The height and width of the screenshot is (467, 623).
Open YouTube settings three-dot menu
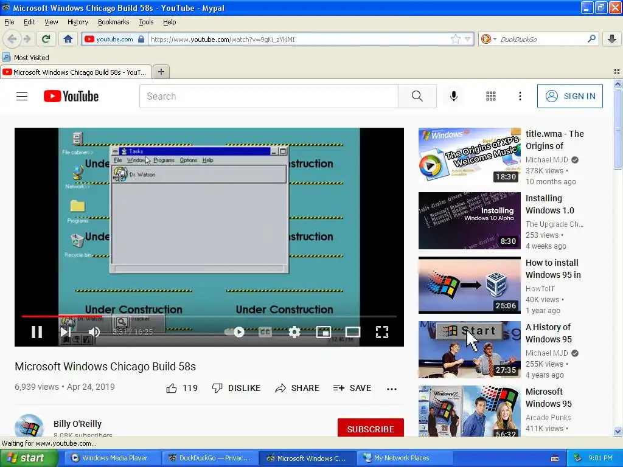pos(520,96)
